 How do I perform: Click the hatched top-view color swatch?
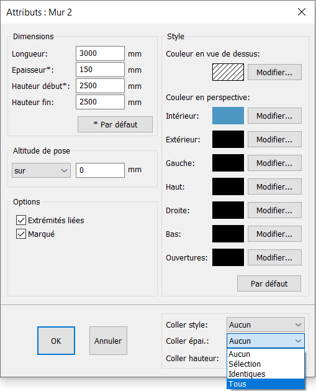(228, 72)
